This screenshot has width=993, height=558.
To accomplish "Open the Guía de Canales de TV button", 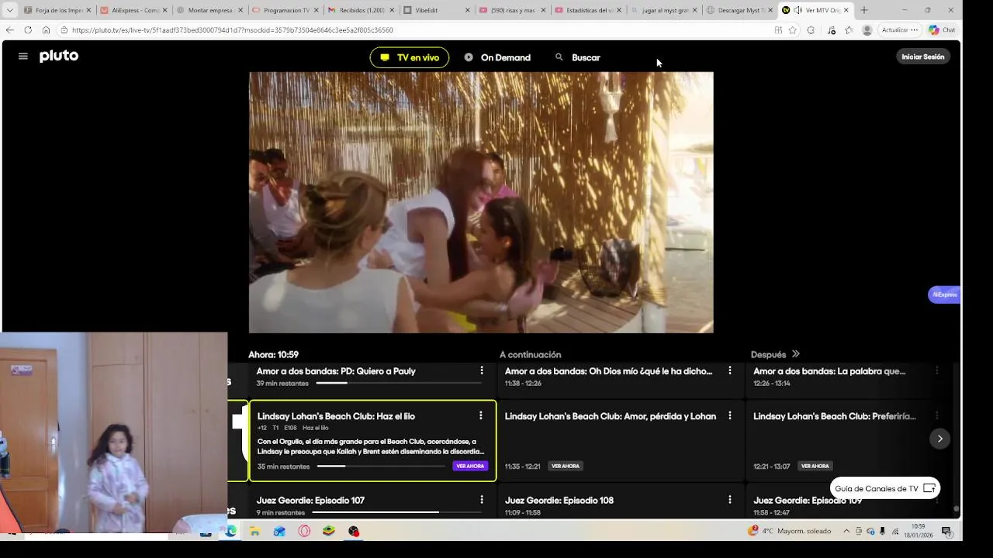I will (x=885, y=488).
